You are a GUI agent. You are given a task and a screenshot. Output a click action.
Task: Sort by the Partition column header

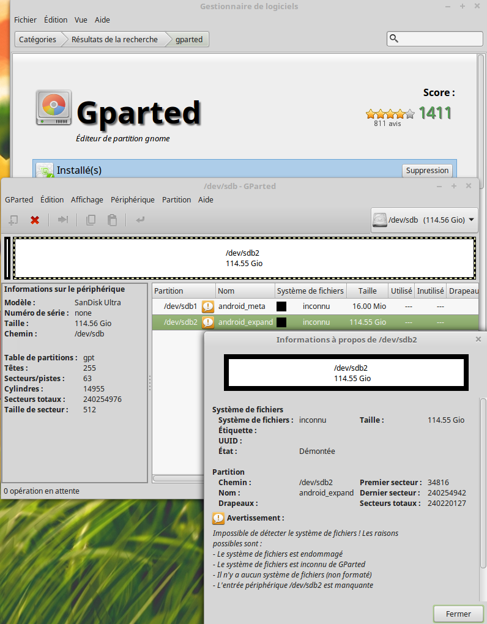pos(184,291)
